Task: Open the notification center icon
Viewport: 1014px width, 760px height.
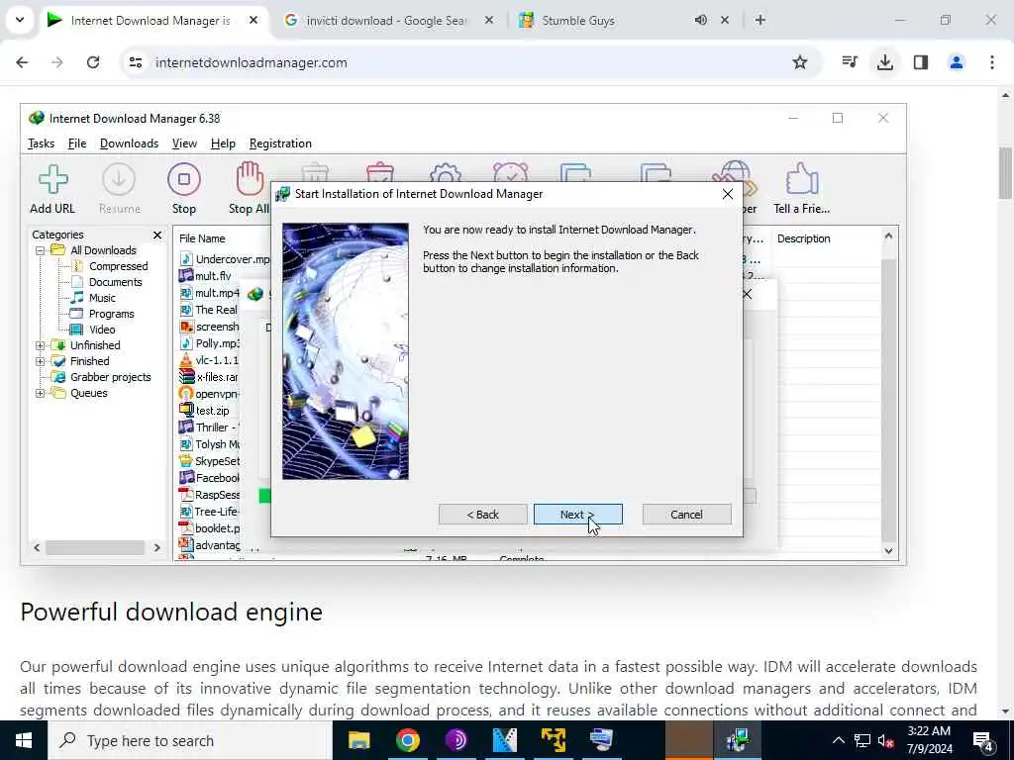Action: (983, 741)
